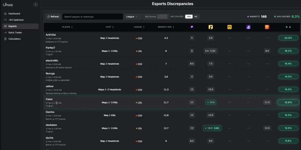Click the Dashboard home icon

pyautogui.click(x=5, y=13)
